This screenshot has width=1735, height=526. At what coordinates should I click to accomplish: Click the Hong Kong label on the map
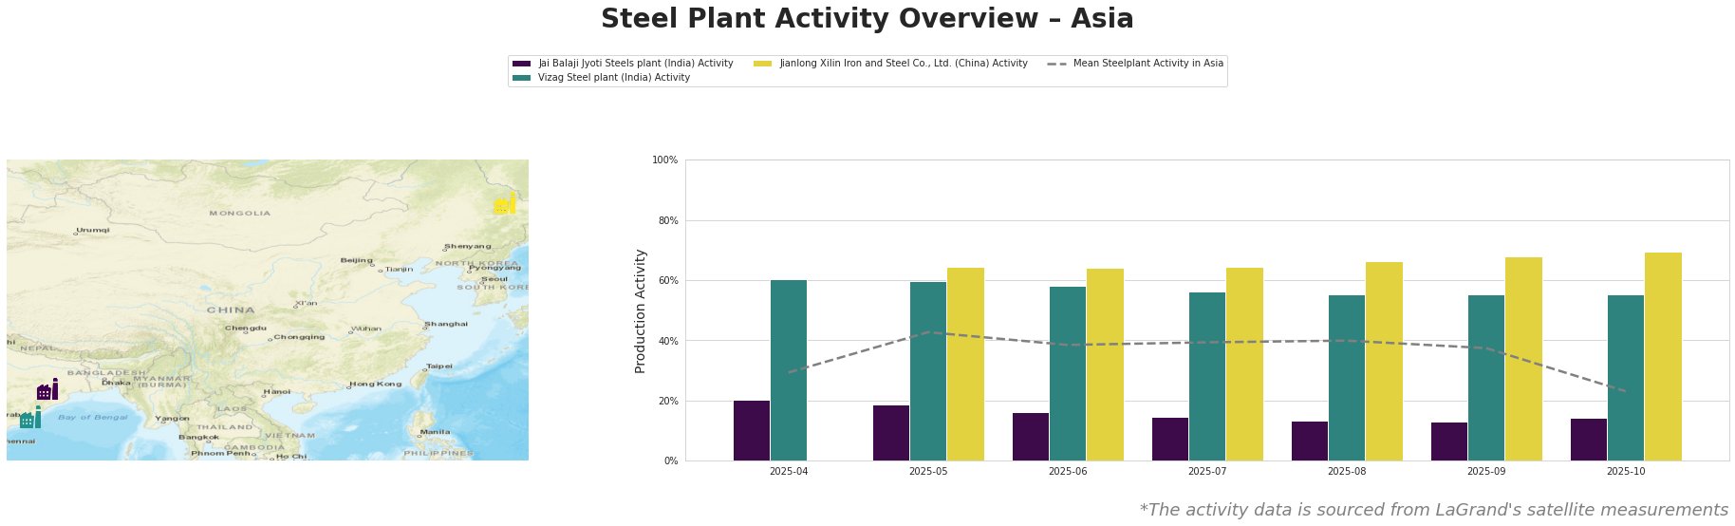pyautogui.click(x=376, y=384)
